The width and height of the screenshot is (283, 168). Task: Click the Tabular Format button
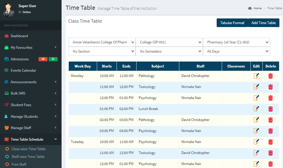pos(232,23)
